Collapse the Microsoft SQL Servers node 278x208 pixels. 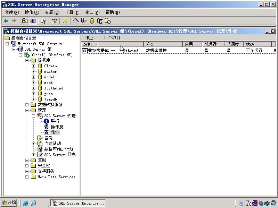pyautogui.click(x=7, y=44)
